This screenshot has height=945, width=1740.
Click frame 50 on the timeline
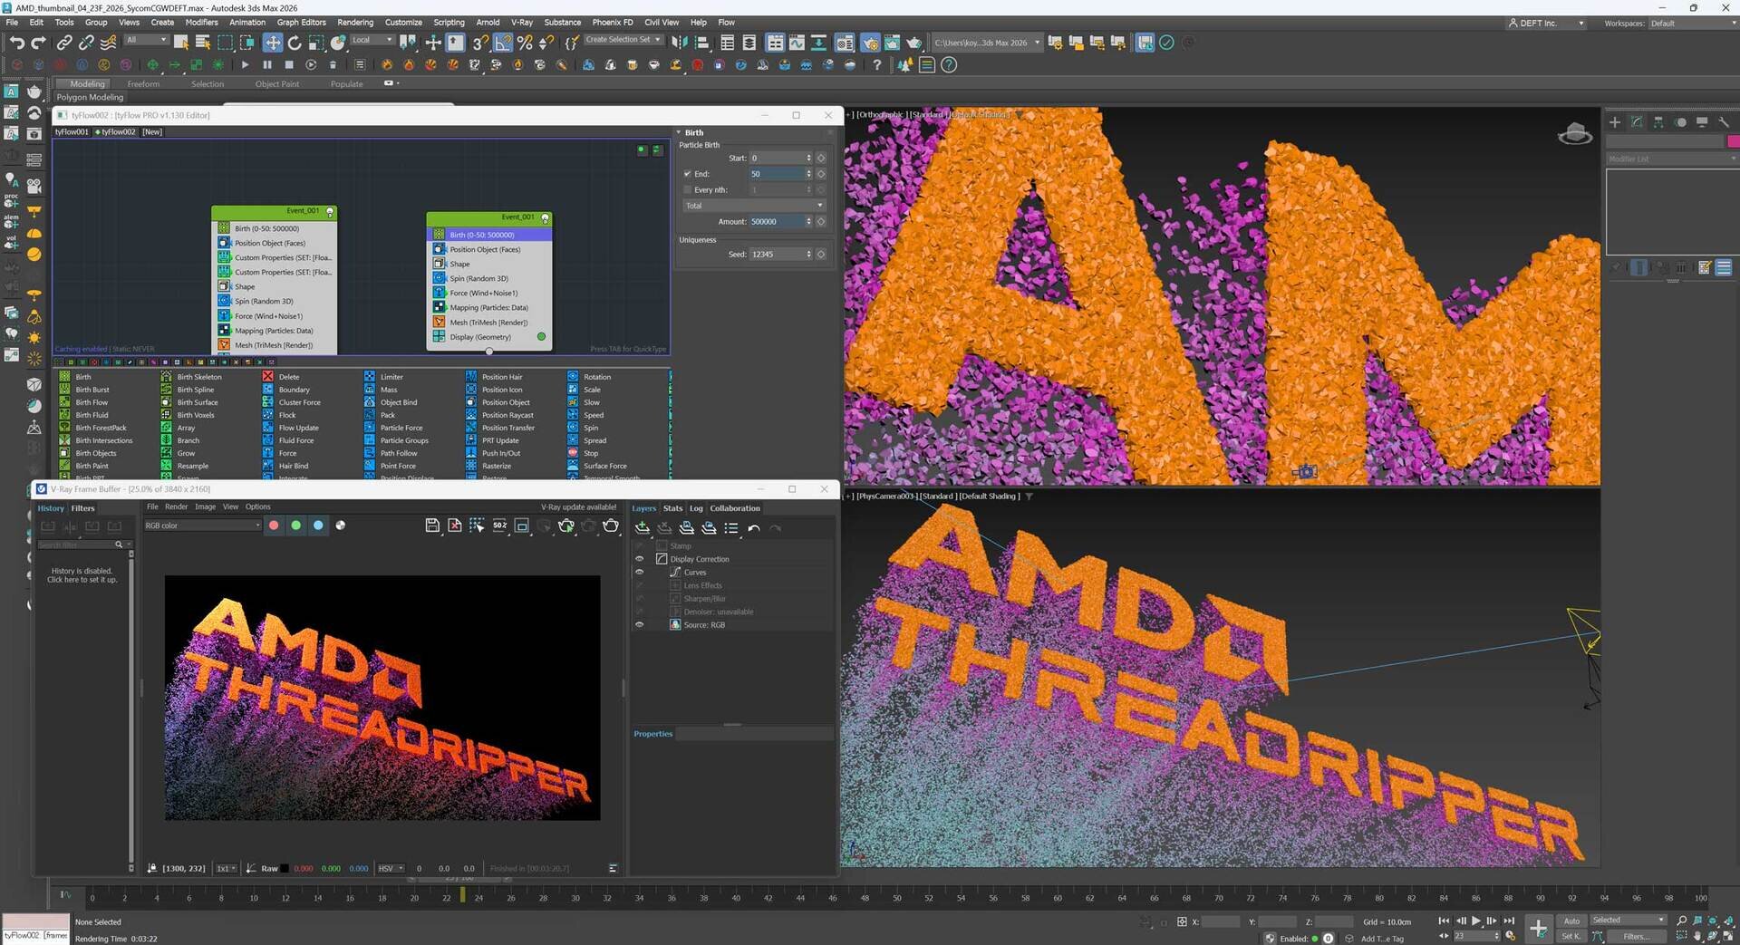coord(897,898)
